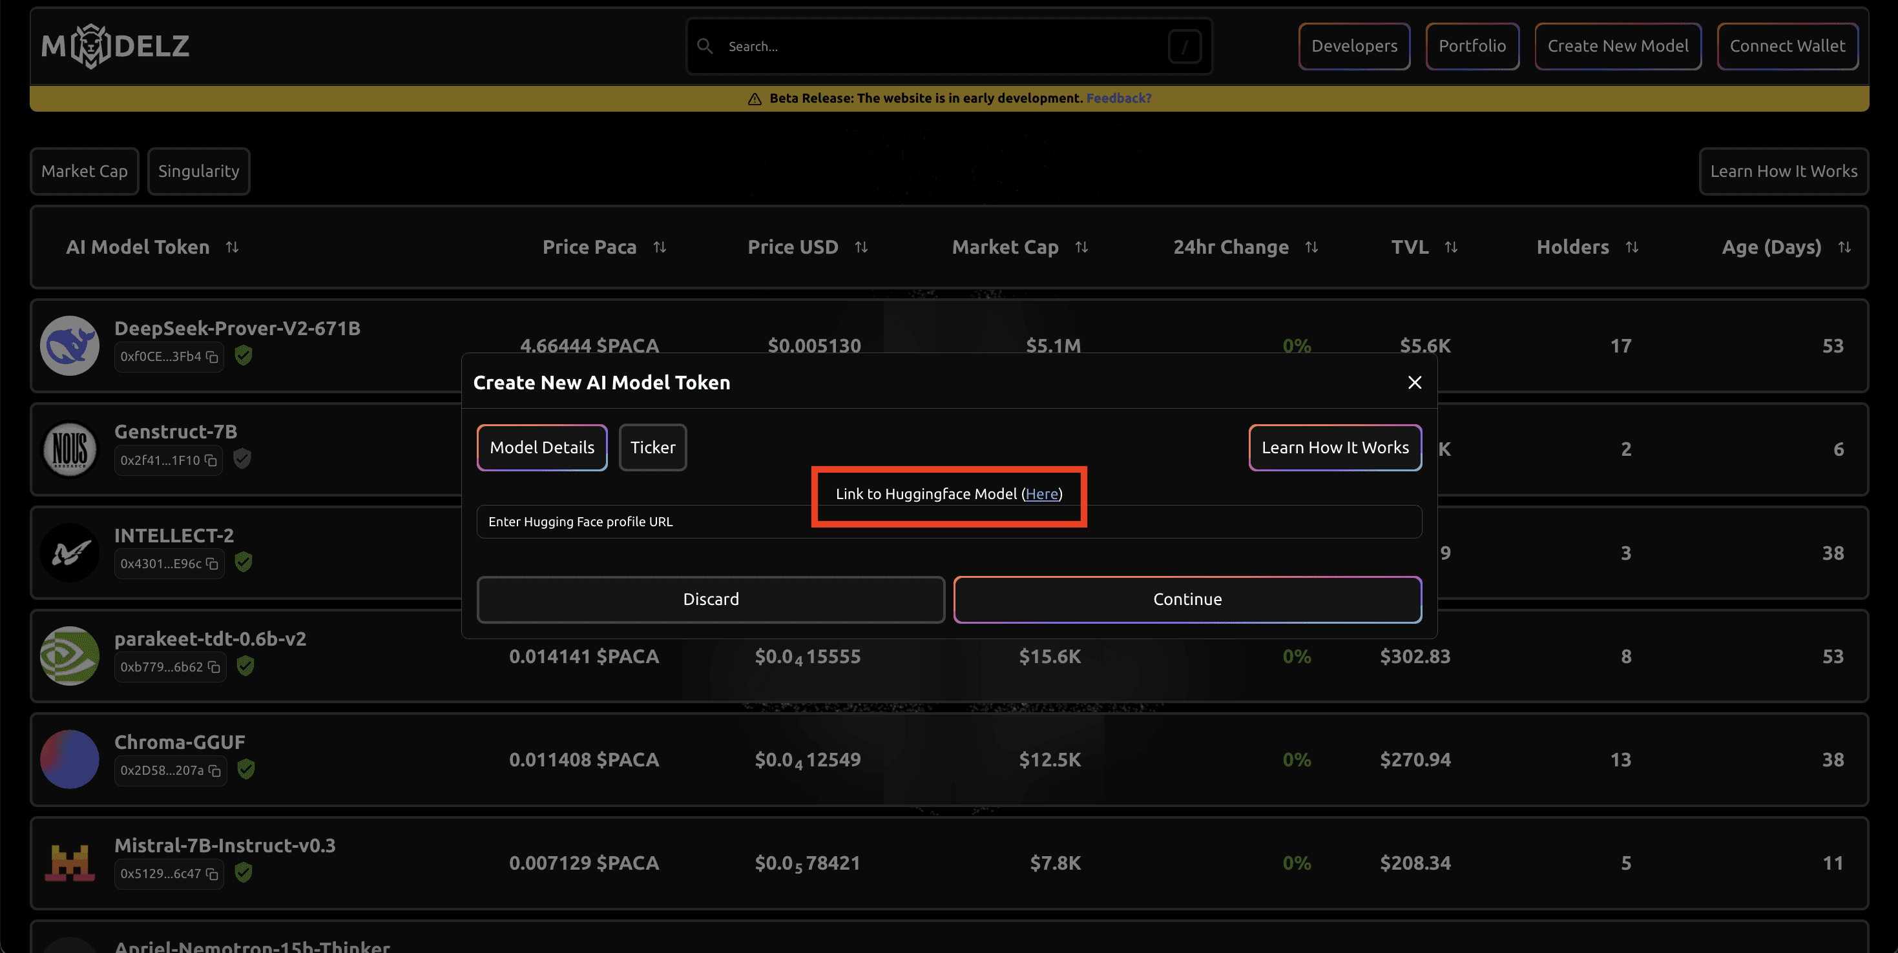Copy Chroma-GGUF address 0x2D58...207a

tap(214, 770)
